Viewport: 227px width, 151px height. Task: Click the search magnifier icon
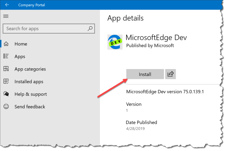click(x=90, y=28)
